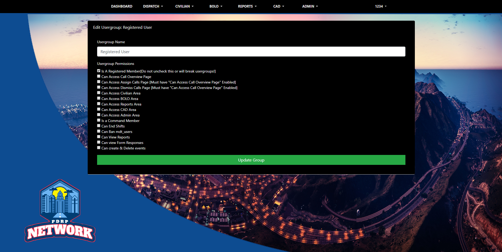Enable Can Access Civilian Area permission
This screenshot has width=502, height=252.
pos(99,93)
